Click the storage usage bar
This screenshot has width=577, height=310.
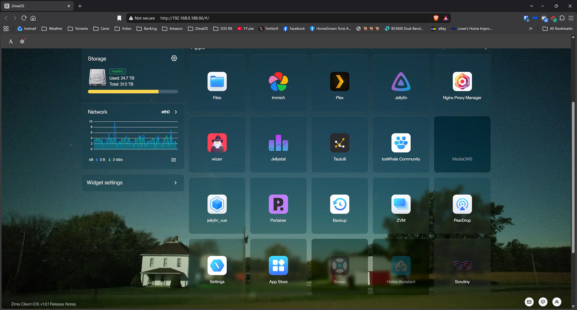[133, 92]
